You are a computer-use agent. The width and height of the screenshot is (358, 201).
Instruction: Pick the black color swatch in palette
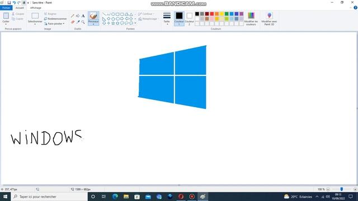click(x=197, y=14)
